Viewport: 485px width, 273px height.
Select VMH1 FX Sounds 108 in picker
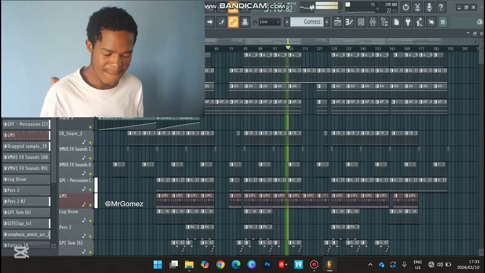26,157
